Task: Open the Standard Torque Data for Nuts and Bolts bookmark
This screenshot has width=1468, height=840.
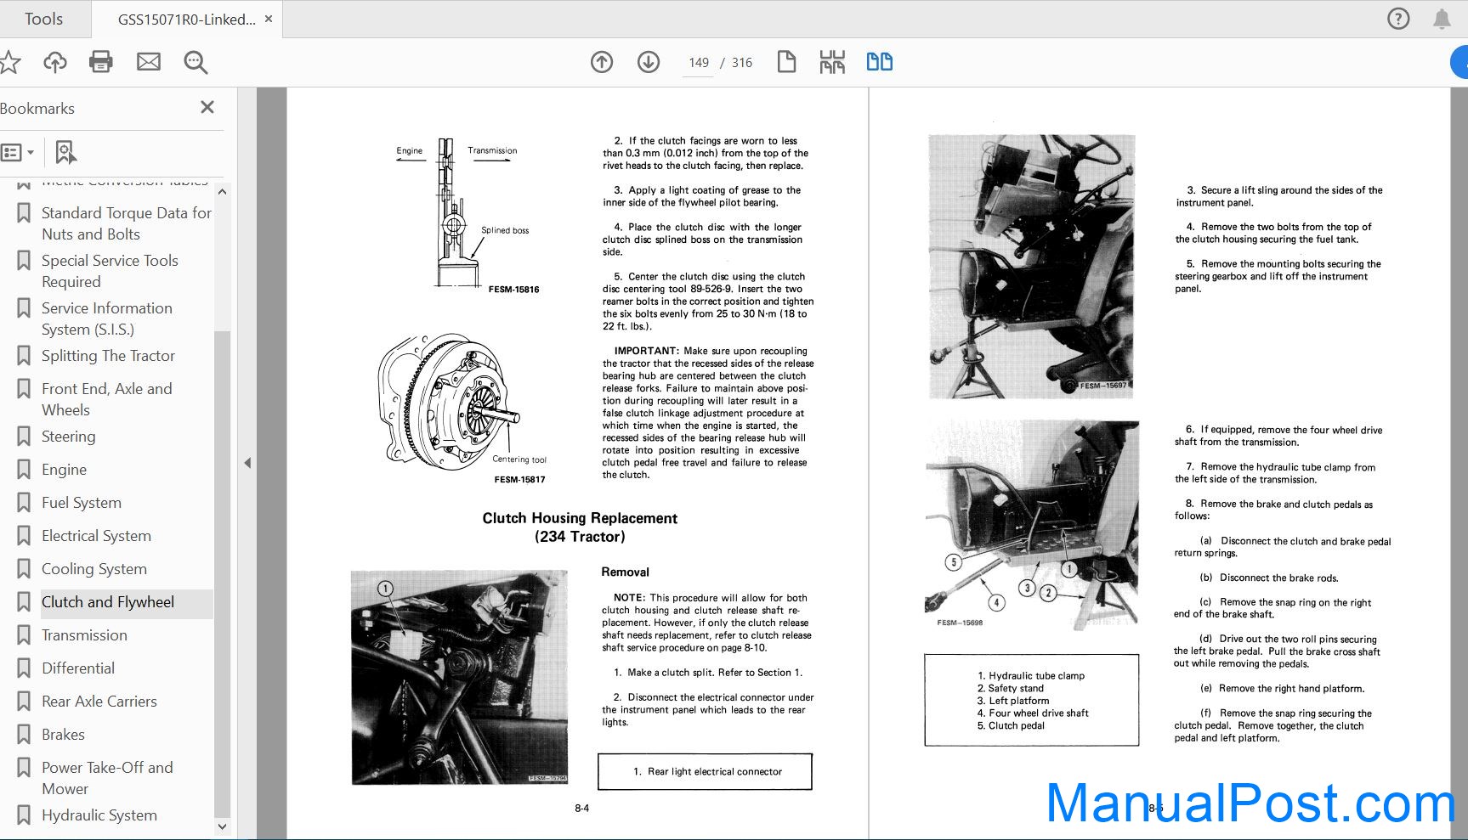Action: click(x=127, y=223)
